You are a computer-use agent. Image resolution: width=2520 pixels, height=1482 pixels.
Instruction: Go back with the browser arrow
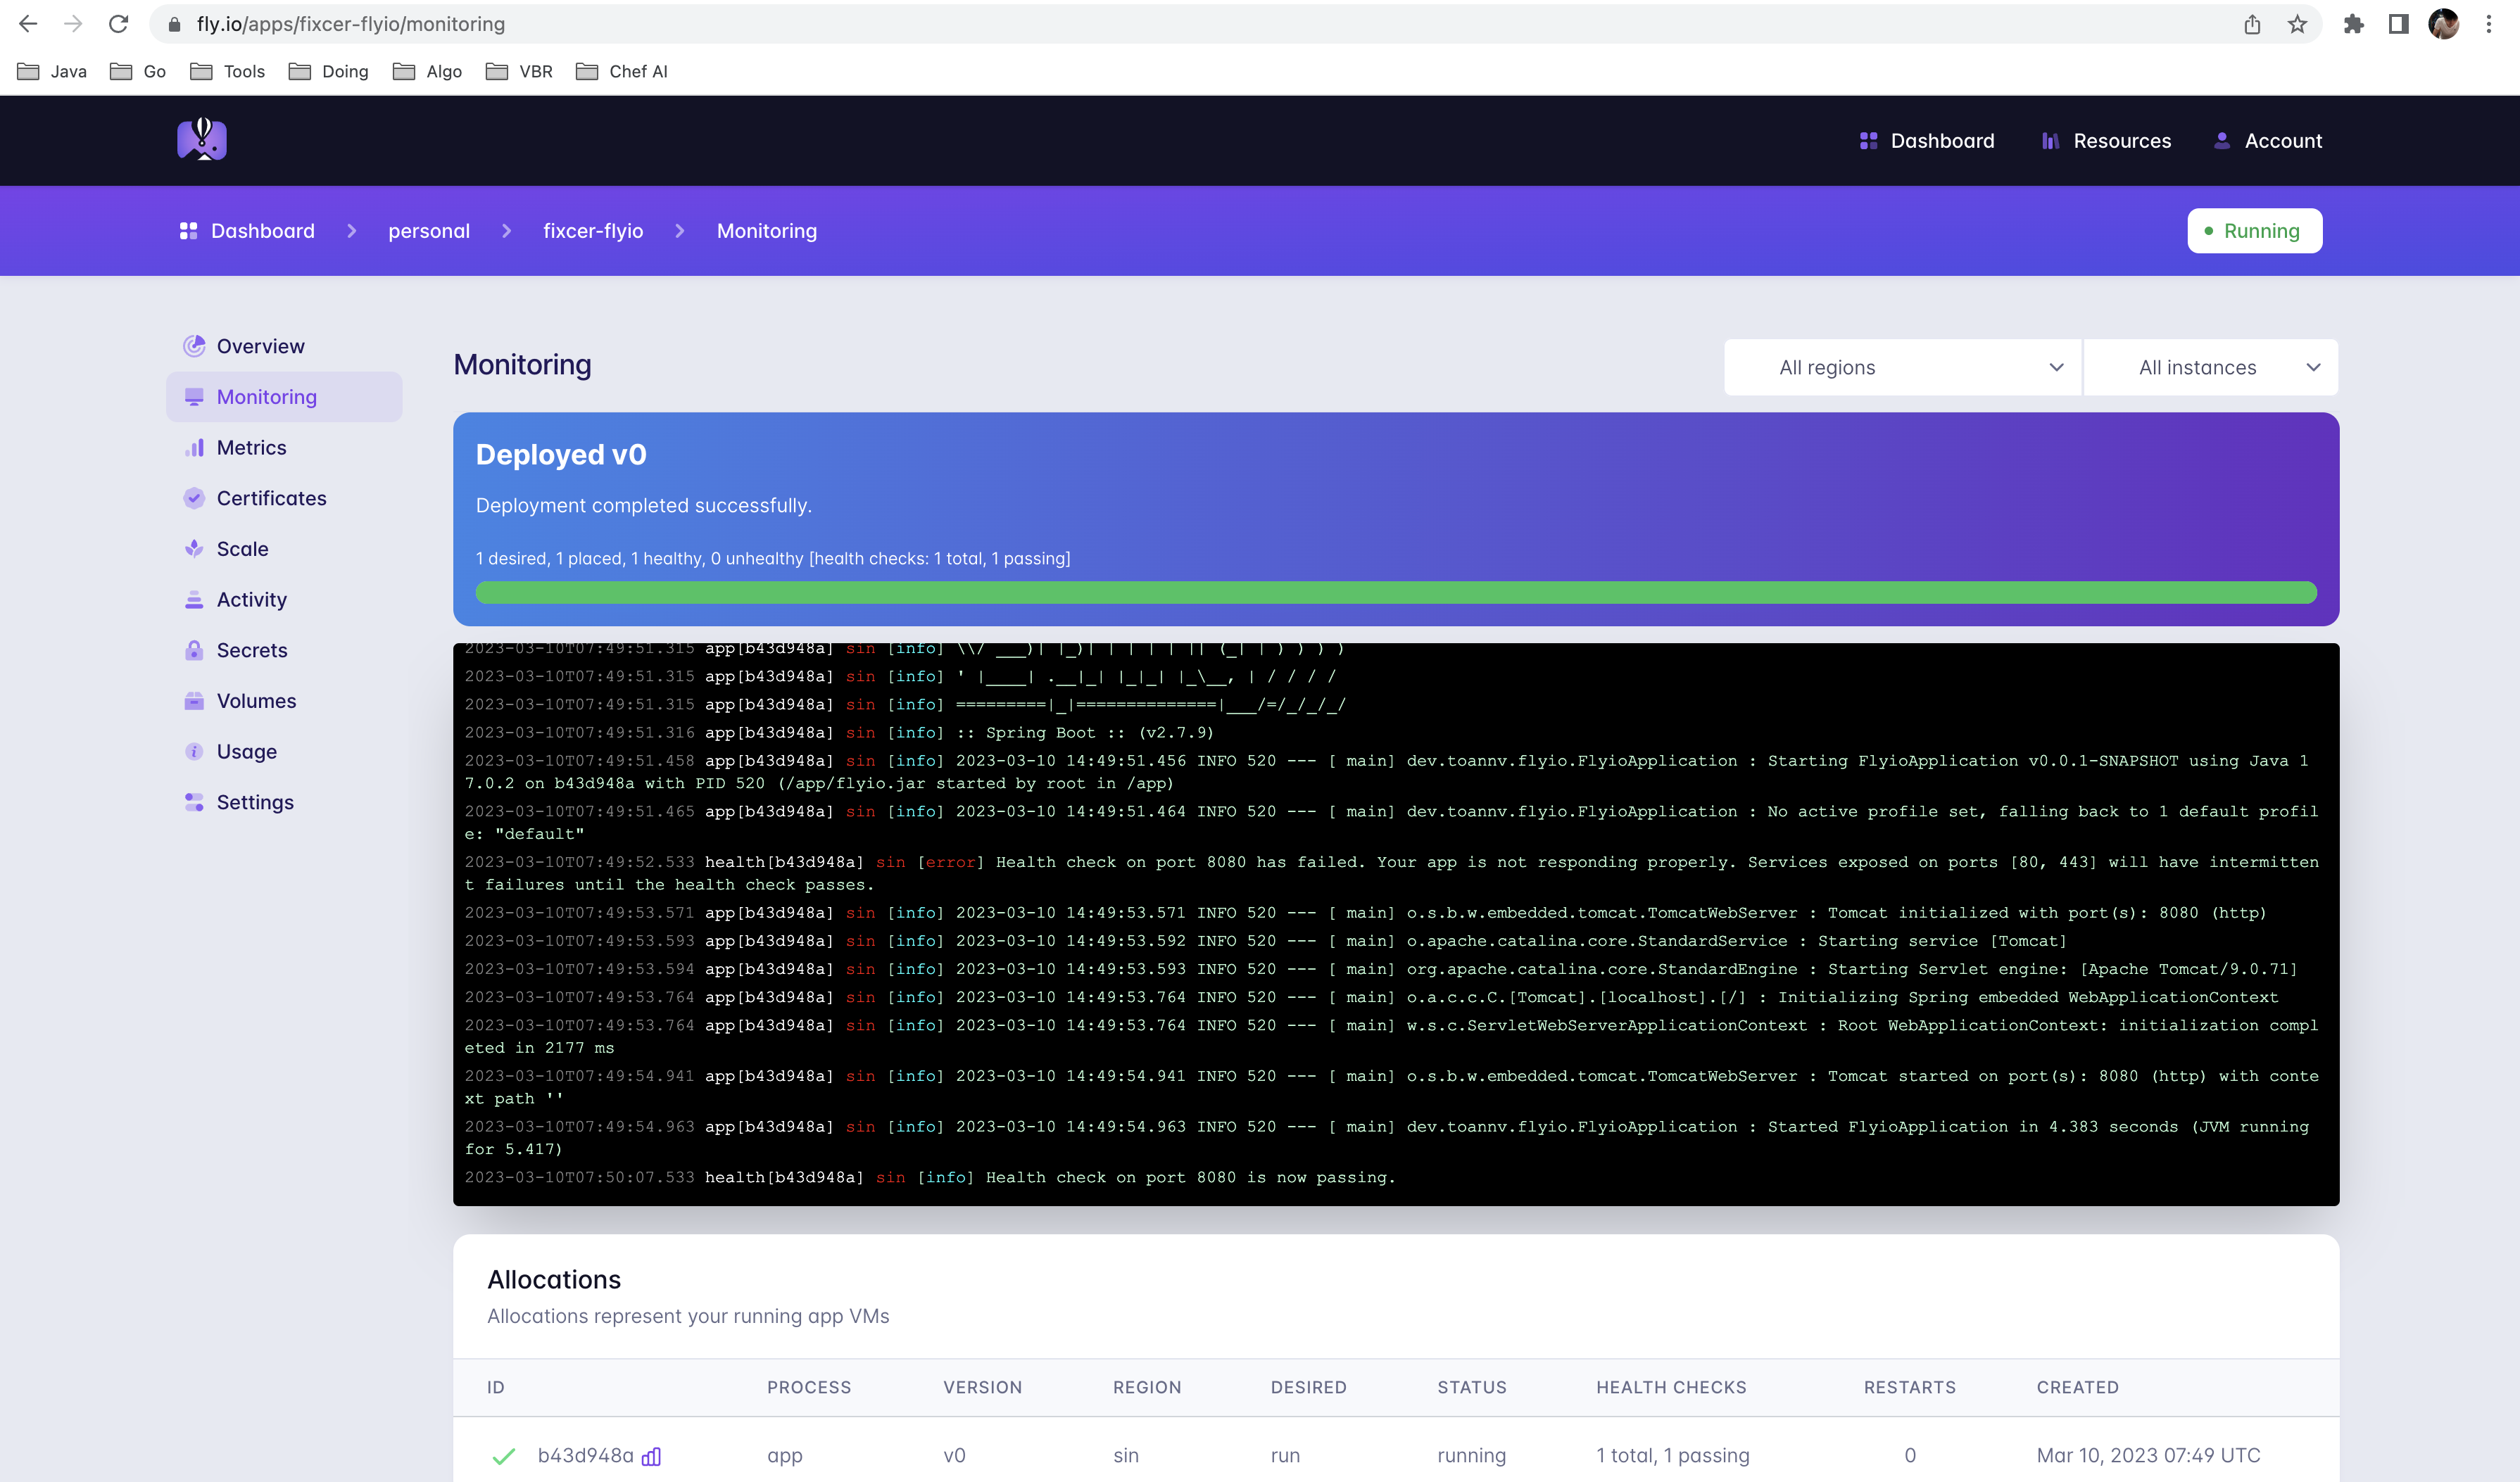28,24
